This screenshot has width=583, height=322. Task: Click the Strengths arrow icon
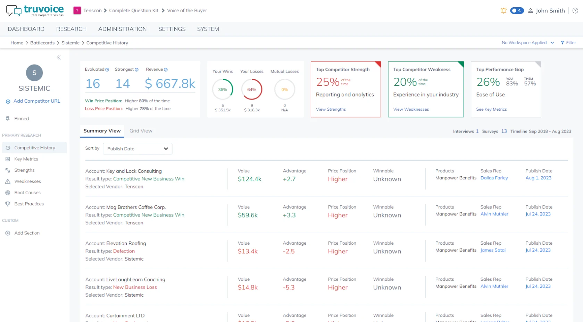click(x=8, y=170)
